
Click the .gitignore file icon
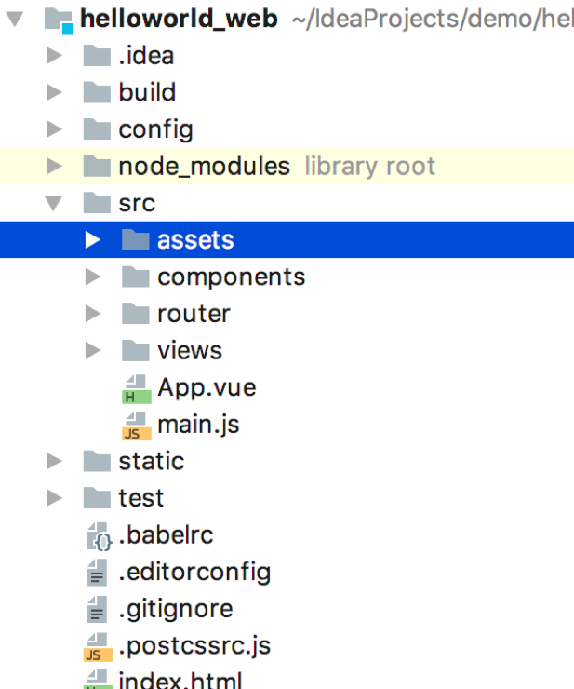coord(98,610)
